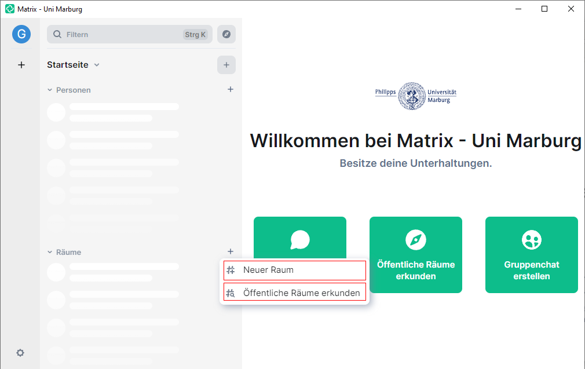Click the Strg K shortcut badge
585x369 pixels.
tap(195, 34)
